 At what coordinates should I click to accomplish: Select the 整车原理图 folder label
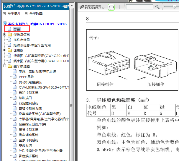click(x=22, y=66)
